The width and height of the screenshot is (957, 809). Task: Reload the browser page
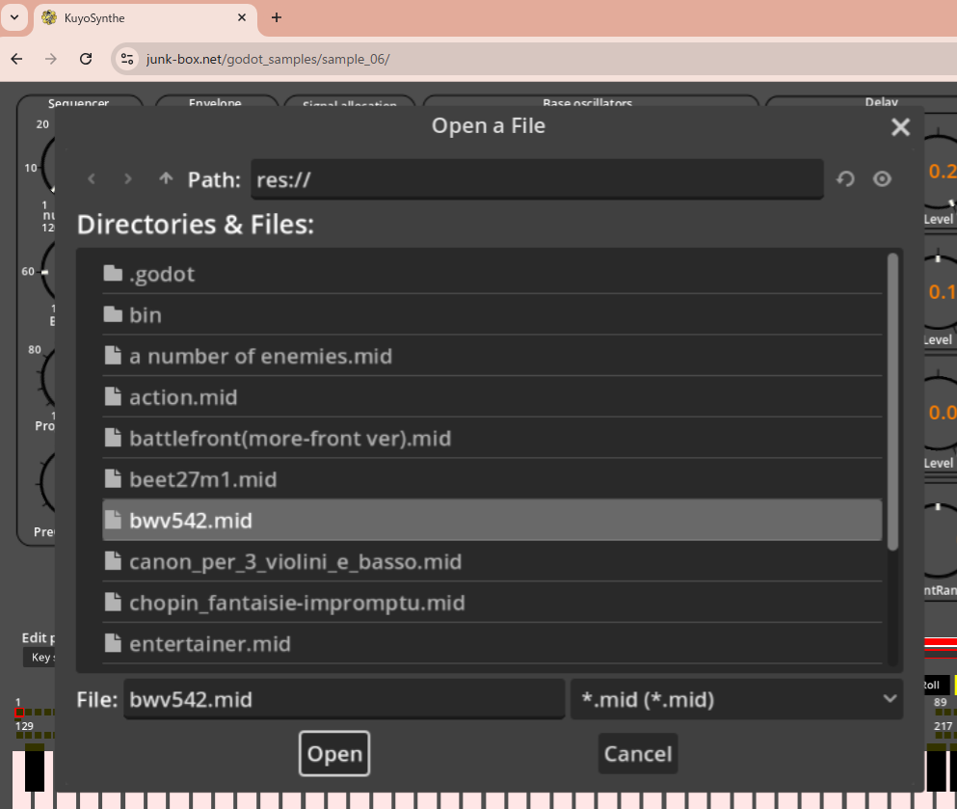(86, 59)
